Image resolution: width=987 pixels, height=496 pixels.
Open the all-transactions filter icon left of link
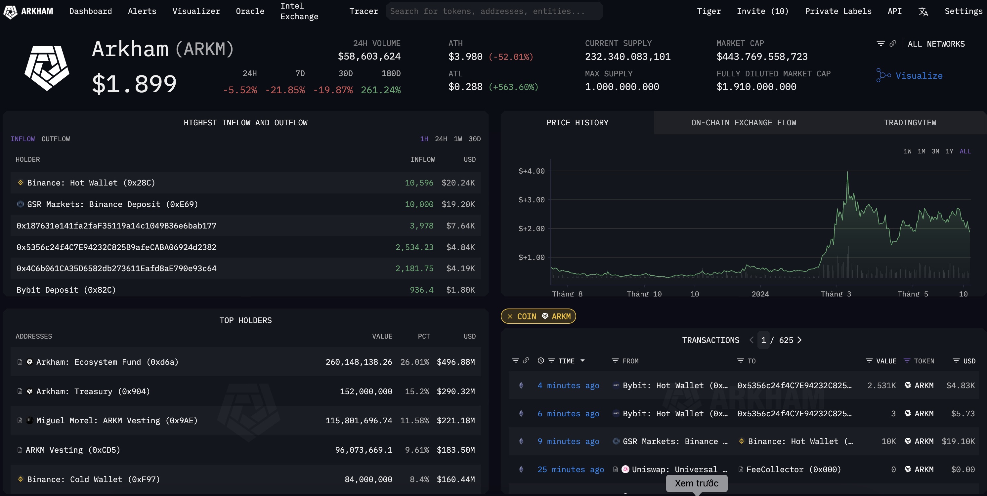pos(515,360)
